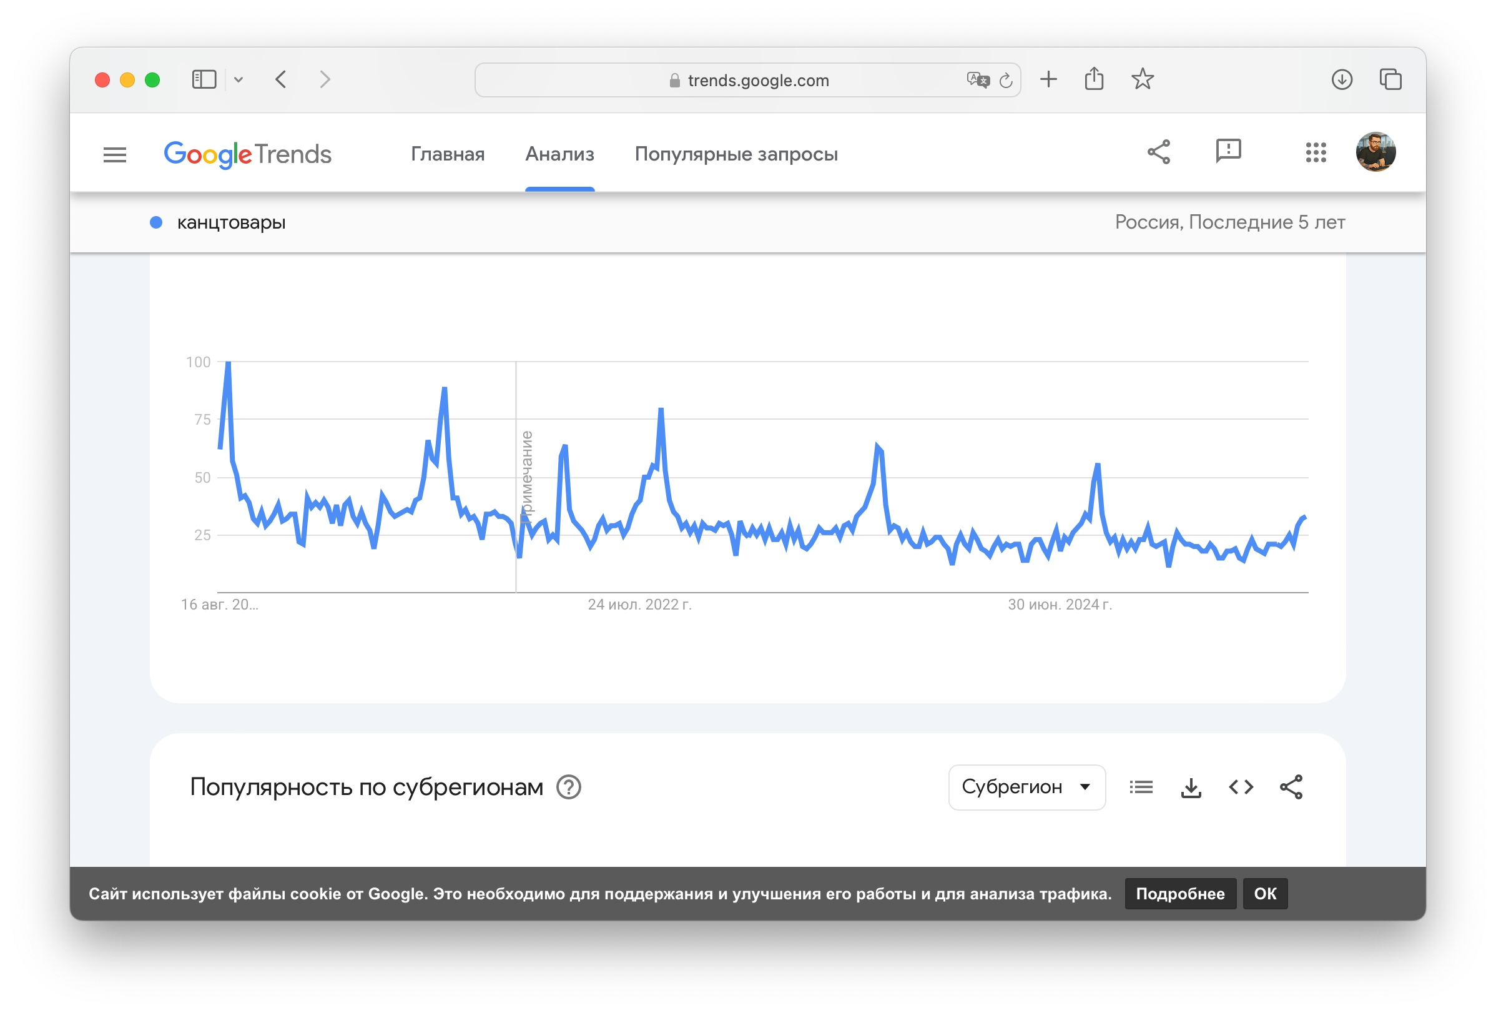1496x1013 pixels.
Task: Open the Google apps grid
Action: click(1315, 152)
